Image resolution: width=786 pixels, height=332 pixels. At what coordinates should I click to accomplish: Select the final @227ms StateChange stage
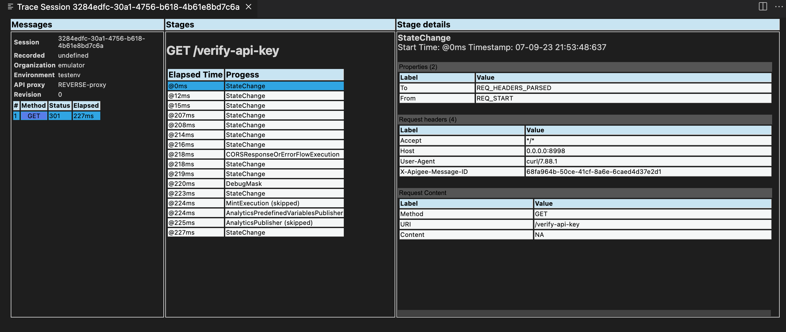tap(255, 232)
